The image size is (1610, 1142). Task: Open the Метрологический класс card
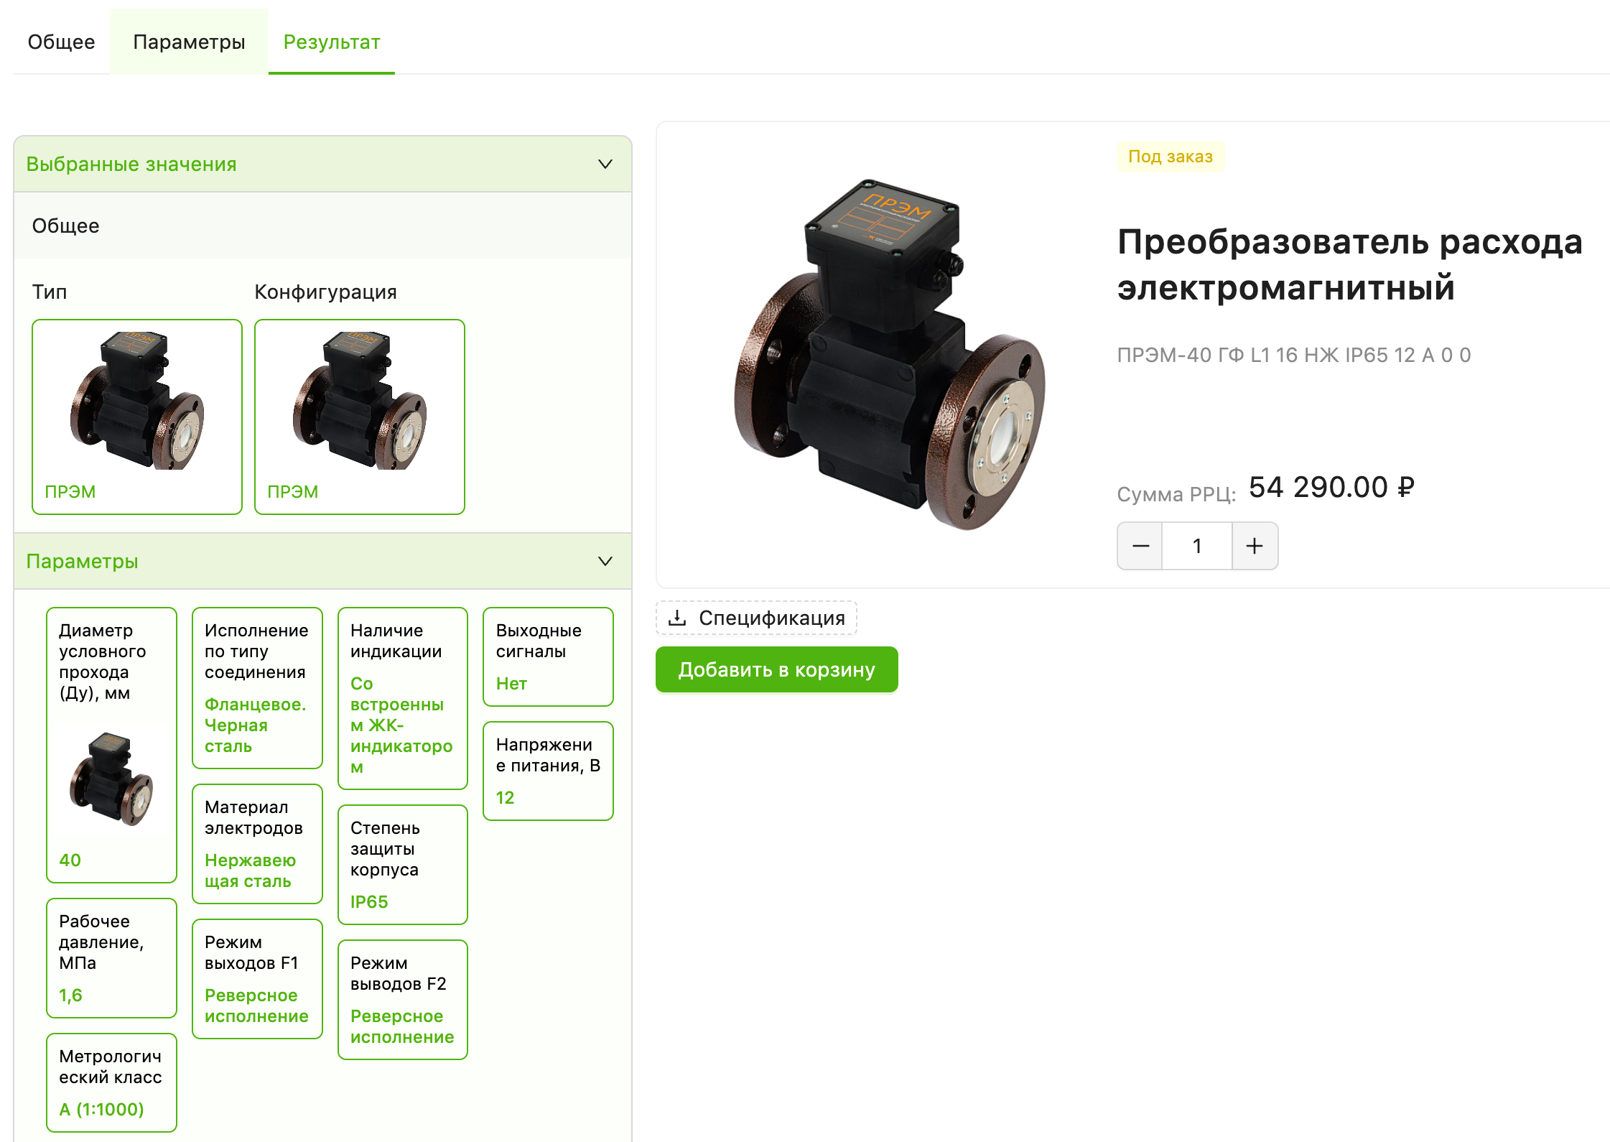(x=111, y=1082)
